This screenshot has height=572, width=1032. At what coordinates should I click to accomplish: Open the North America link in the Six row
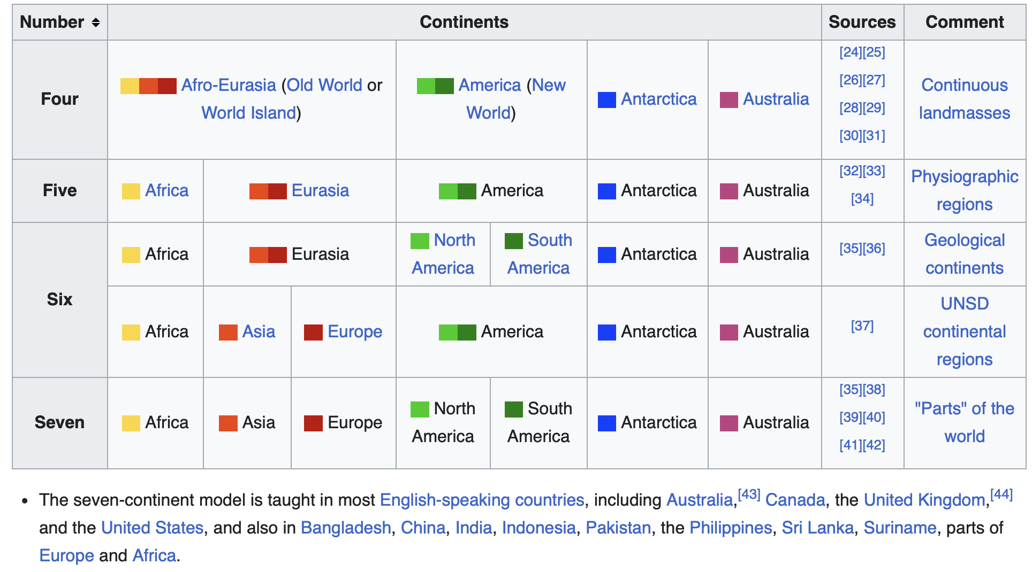click(443, 254)
